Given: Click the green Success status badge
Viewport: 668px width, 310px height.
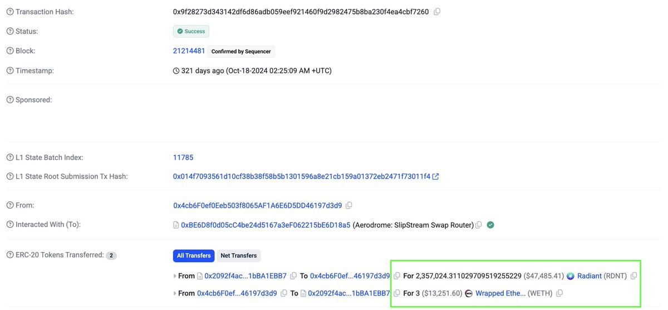Looking at the screenshot, I should point(191,31).
